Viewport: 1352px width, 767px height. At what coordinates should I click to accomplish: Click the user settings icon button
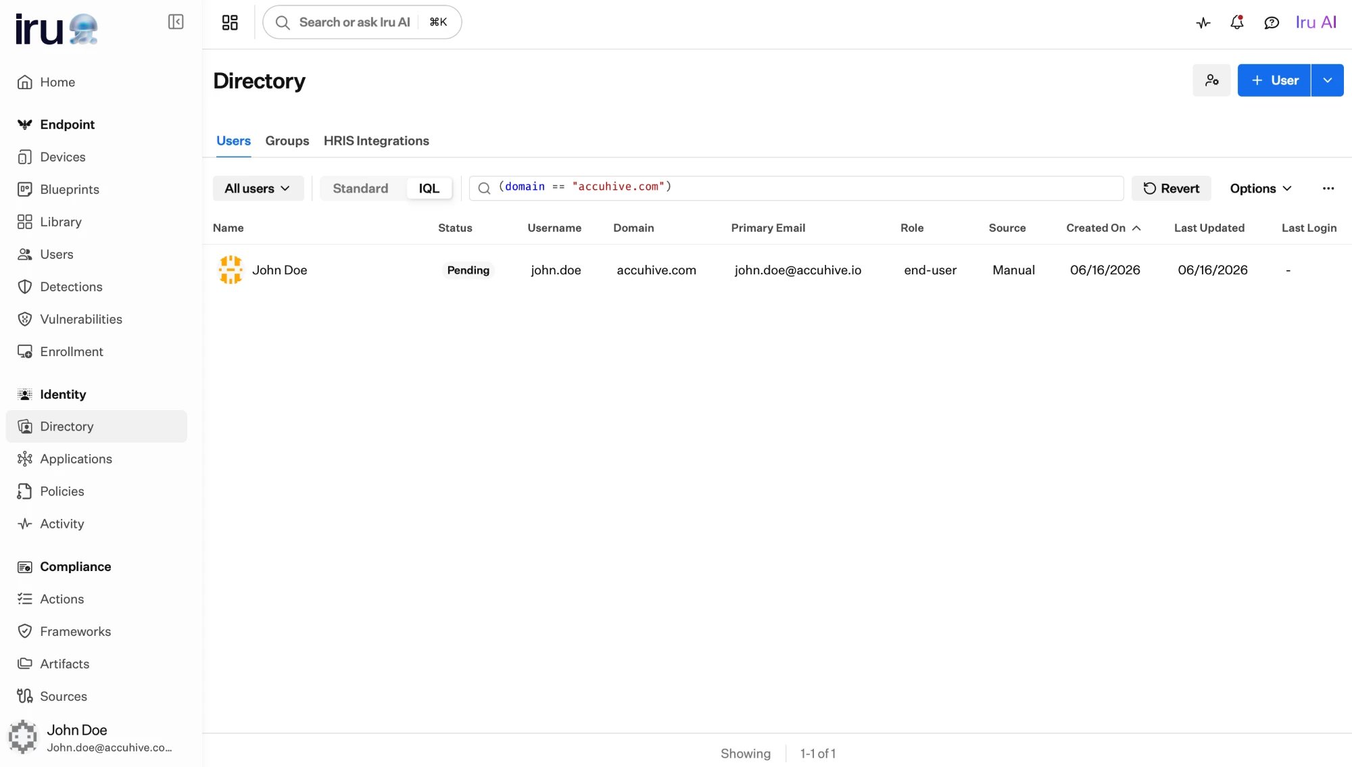(1211, 80)
